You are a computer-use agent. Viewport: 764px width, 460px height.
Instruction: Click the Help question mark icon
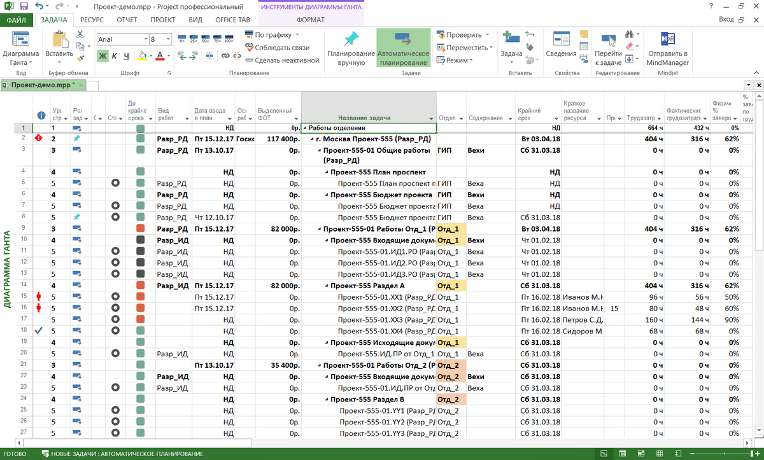click(x=710, y=6)
